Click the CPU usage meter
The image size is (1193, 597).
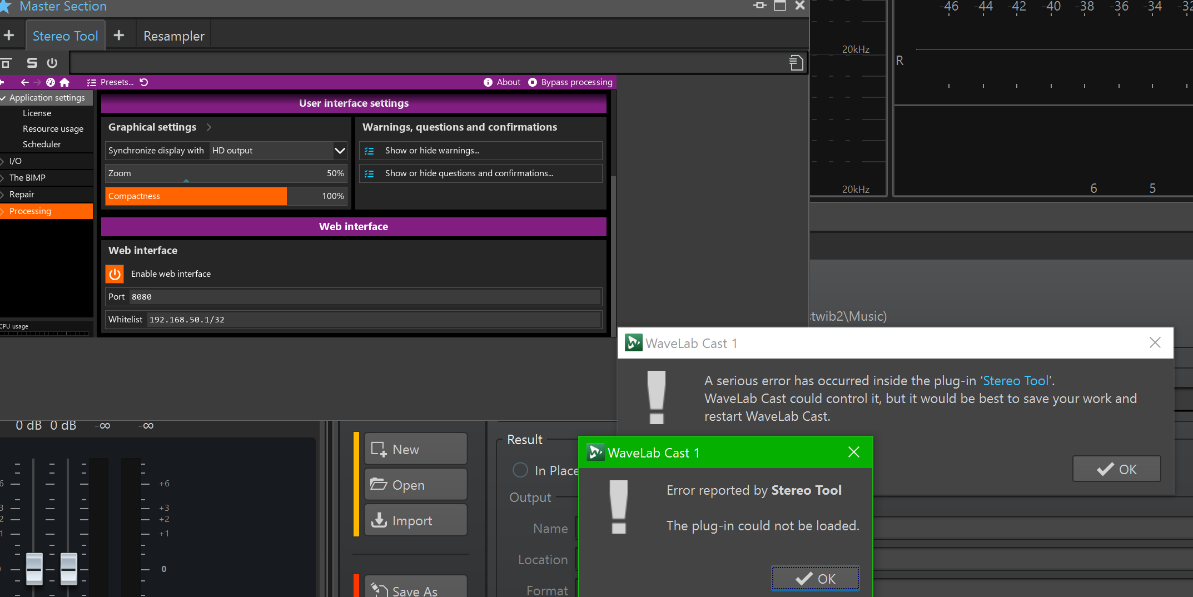[44, 334]
